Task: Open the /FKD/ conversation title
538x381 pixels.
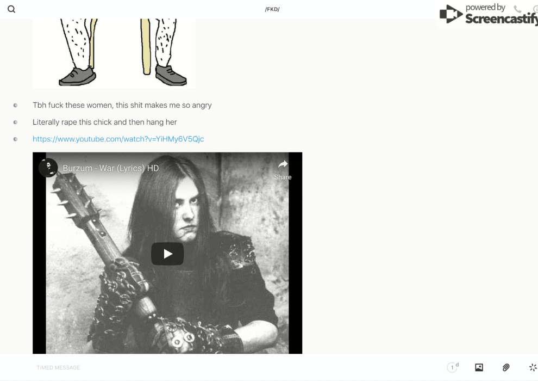Action: point(272,9)
